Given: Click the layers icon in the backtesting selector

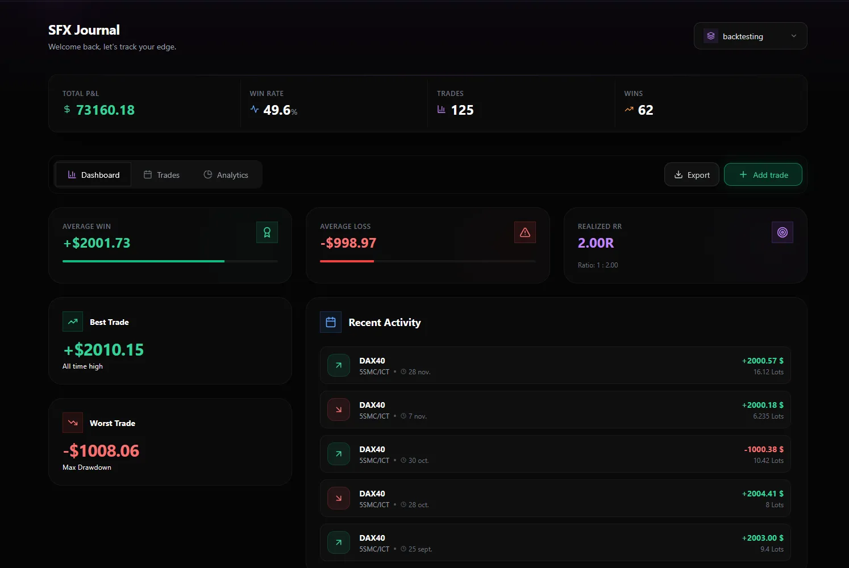Looking at the screenshot, I should click(x=711, y=36).
